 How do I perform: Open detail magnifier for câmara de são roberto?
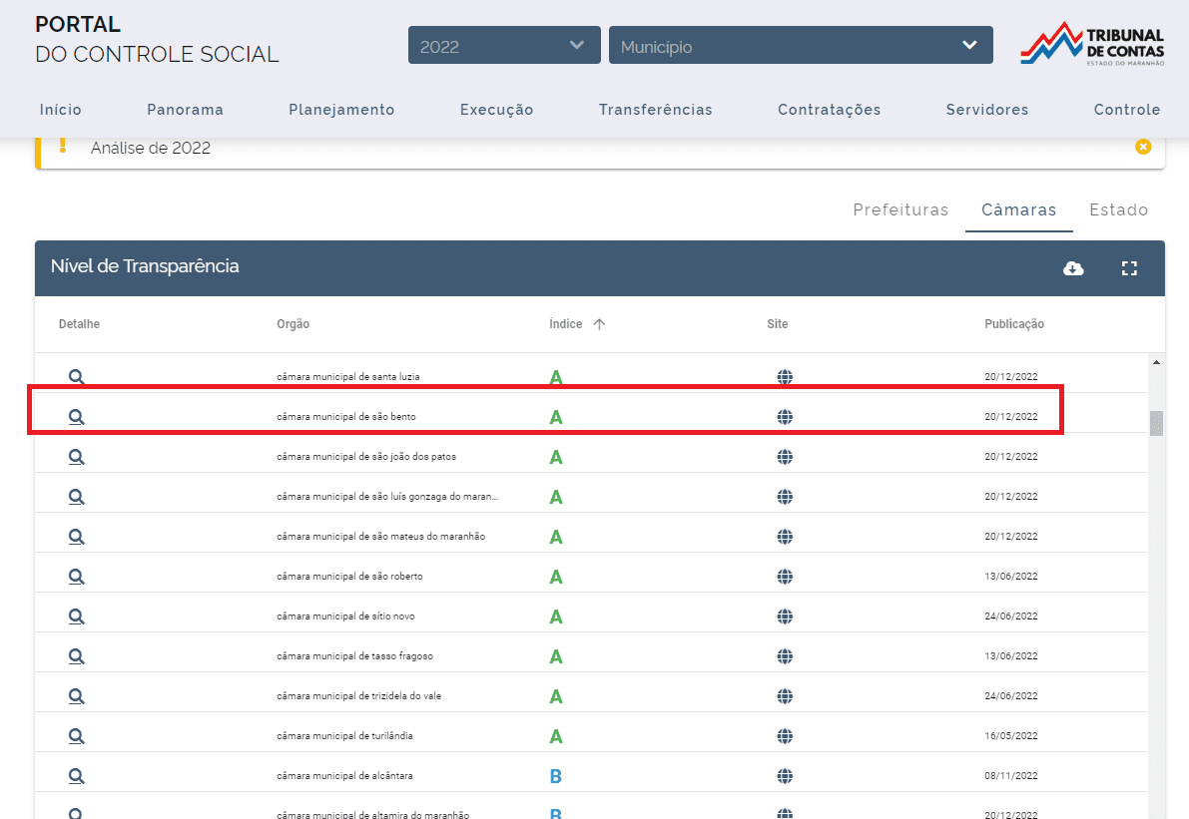(x=77, y=577)
